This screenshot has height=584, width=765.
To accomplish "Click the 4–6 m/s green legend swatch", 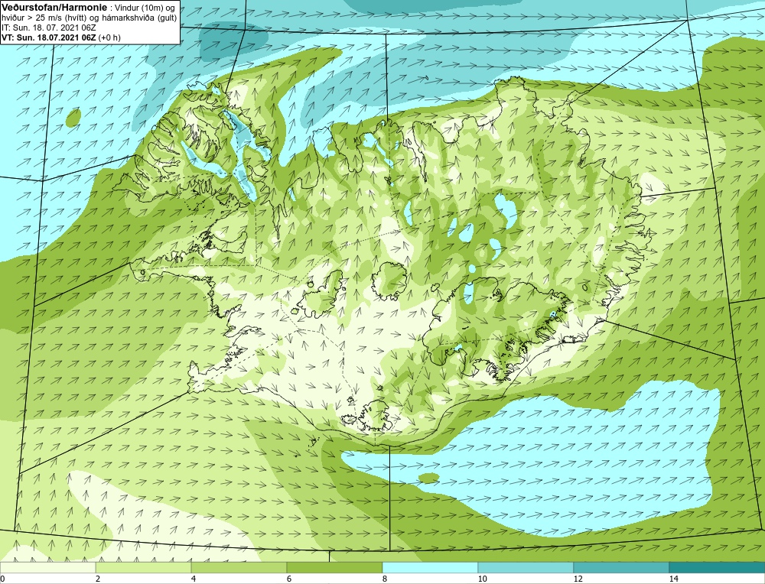I will tap(239, 567).
